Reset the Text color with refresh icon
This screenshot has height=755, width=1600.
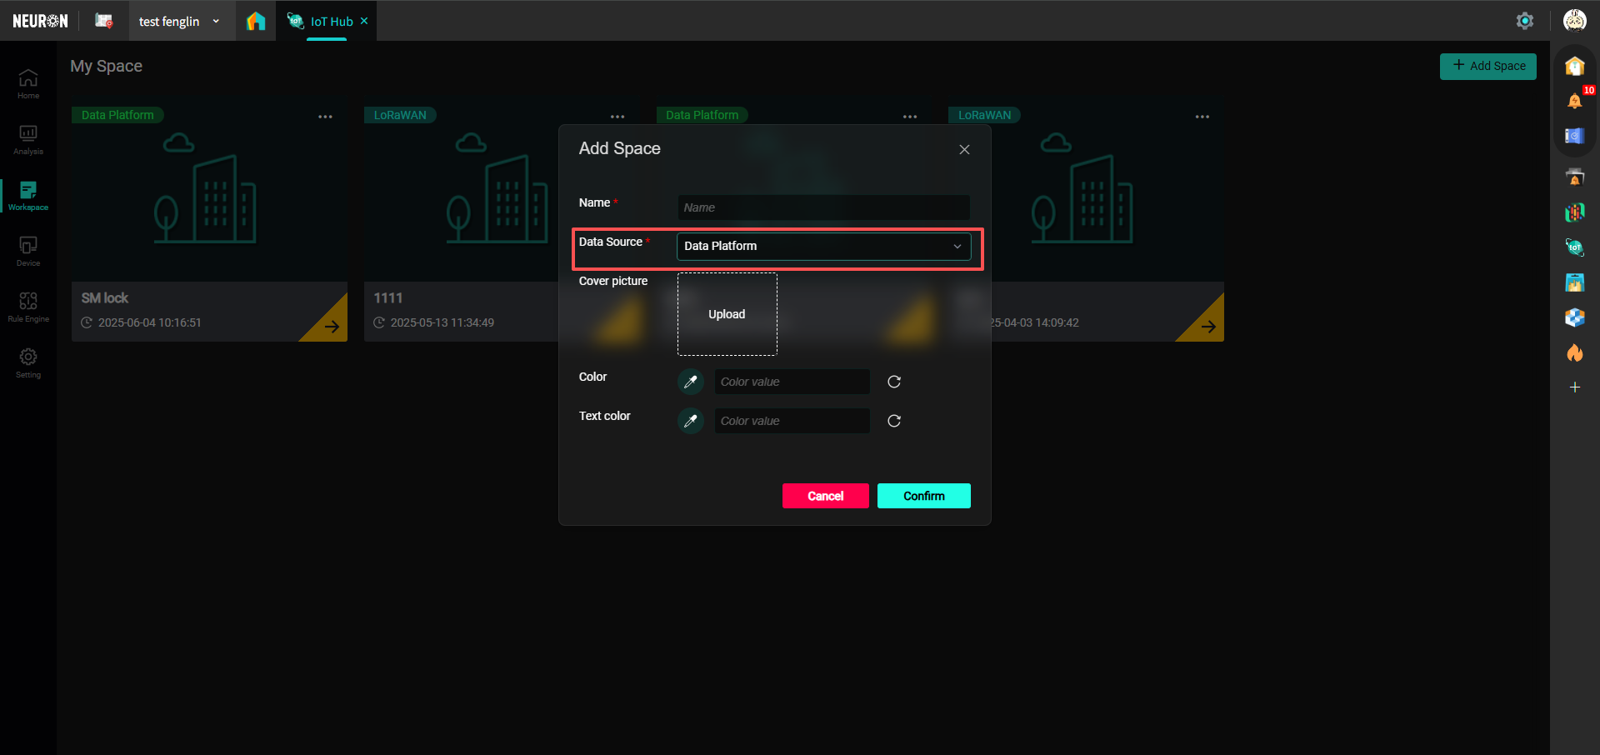894,421
